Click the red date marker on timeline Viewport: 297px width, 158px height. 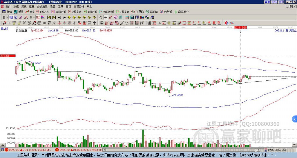tap(240, 27)
